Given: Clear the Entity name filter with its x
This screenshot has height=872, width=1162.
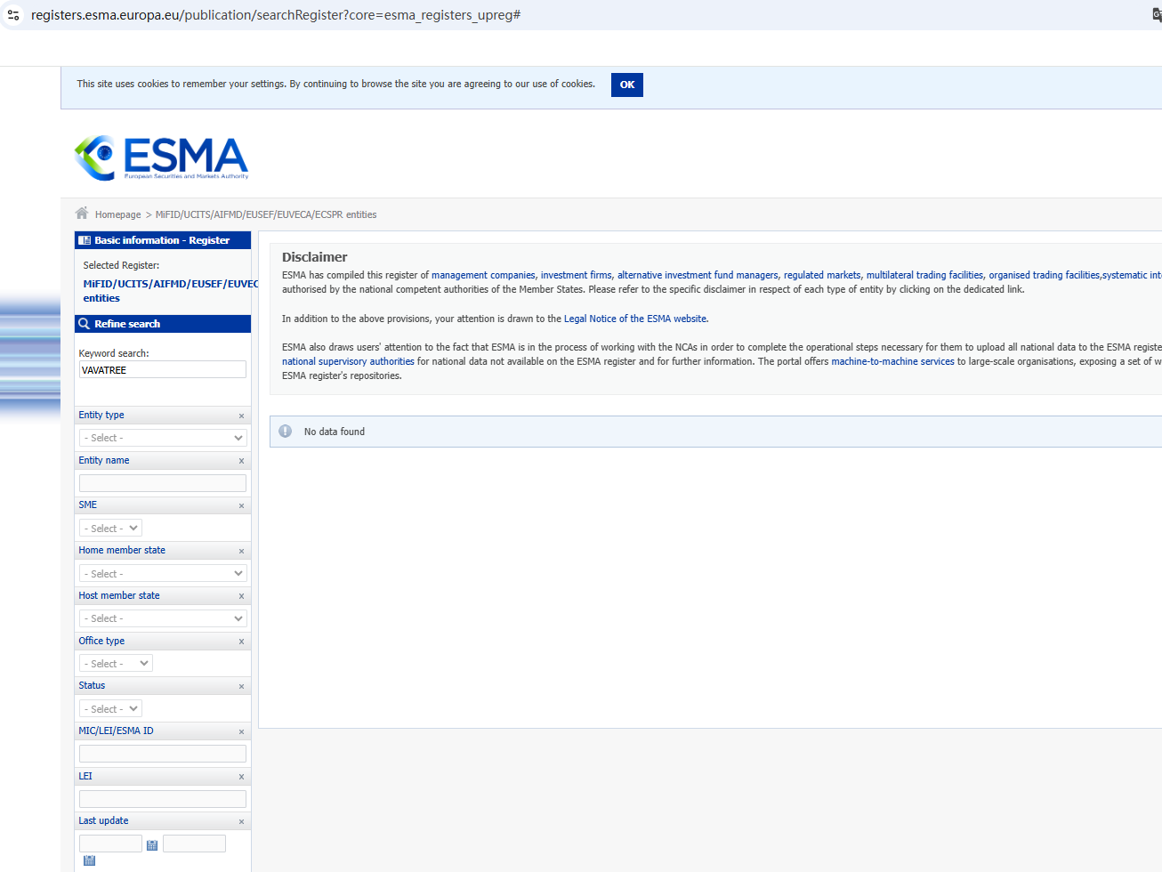Looking at the screenshot, I should click(x=241, y=461).
